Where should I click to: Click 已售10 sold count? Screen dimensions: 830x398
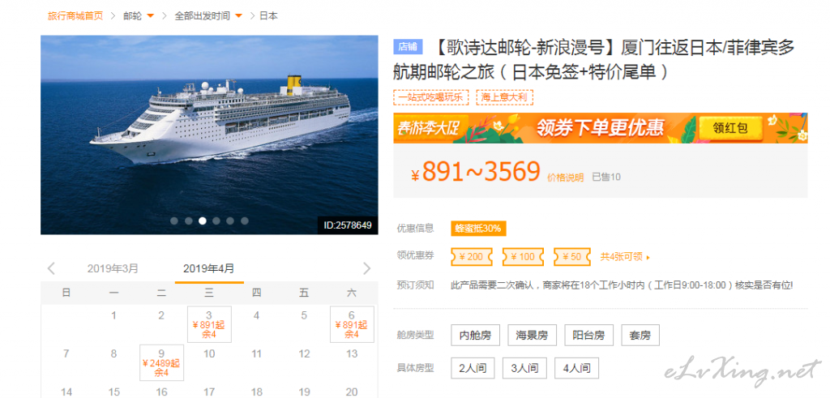click(606, 177)
